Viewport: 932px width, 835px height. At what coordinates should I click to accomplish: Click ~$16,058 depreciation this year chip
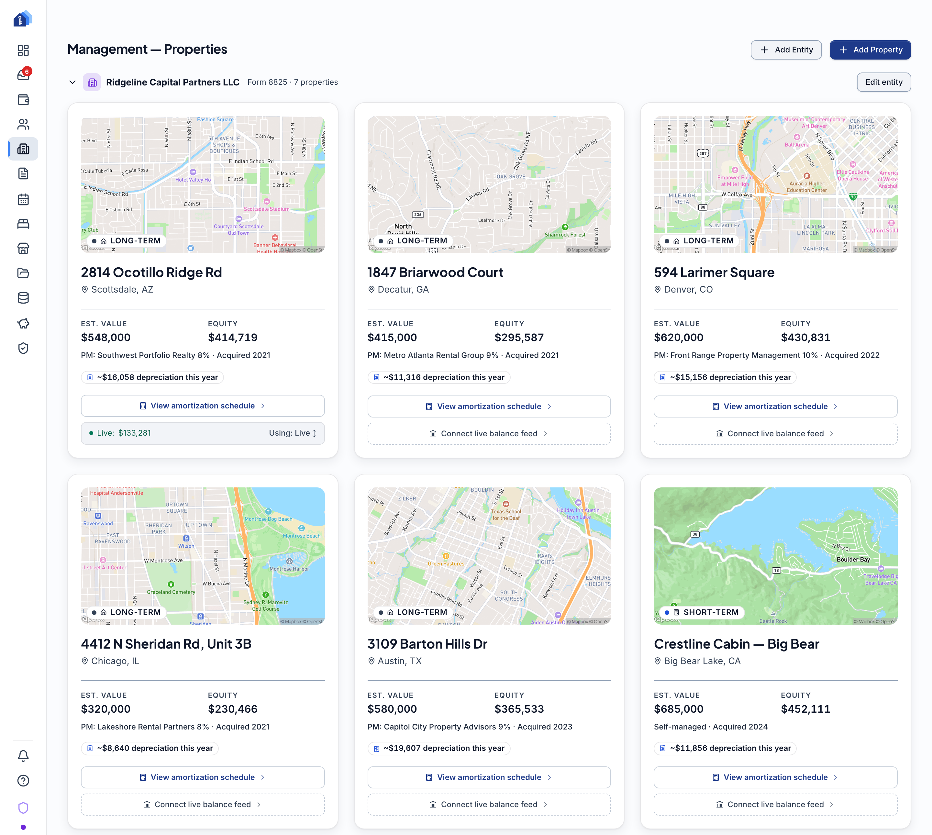click(x=152, y=377)
